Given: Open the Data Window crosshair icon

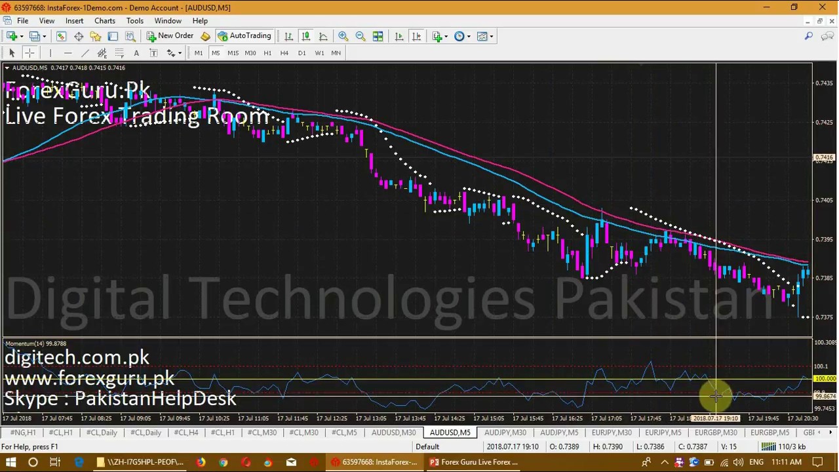Looking at the screenshot, I should (x=78, y=36).
